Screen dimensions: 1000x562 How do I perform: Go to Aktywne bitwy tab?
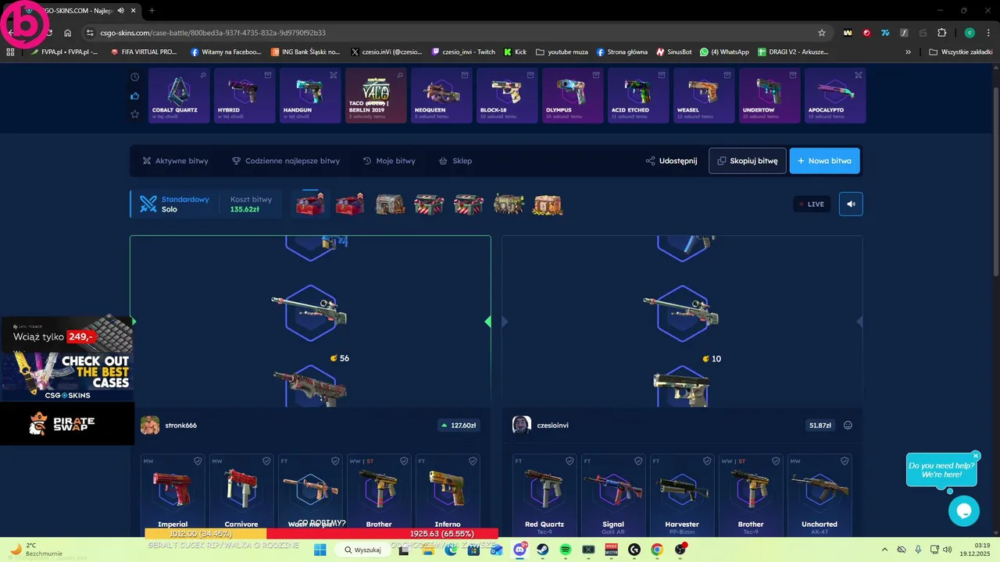coord(175,161)
